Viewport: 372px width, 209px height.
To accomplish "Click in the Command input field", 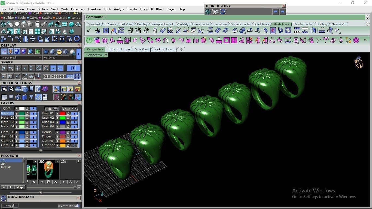I will [x=236, y=17].
